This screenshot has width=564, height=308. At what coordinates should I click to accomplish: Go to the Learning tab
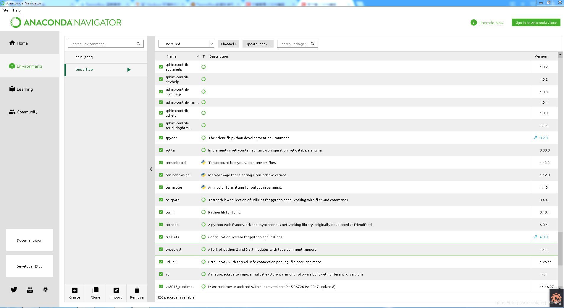point(30,89)
